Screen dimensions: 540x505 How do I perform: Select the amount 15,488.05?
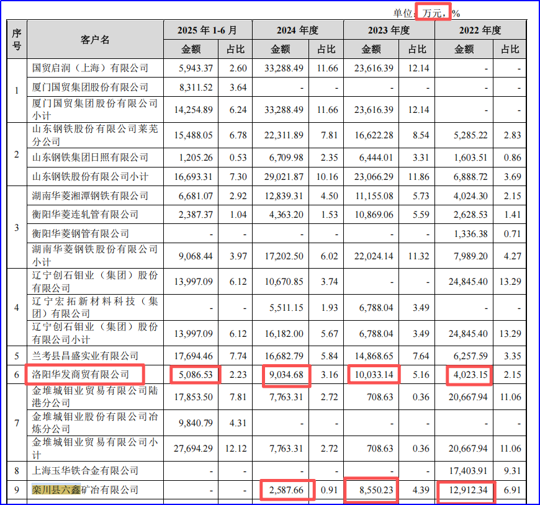pos(193,135)
